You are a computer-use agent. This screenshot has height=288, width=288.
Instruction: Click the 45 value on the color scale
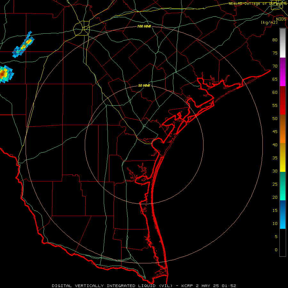tap(275, 132)
